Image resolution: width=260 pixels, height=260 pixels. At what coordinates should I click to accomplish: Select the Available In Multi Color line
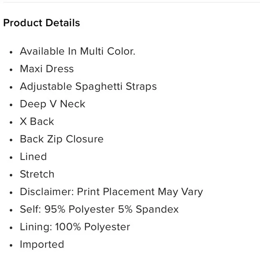tap(78, 51)
